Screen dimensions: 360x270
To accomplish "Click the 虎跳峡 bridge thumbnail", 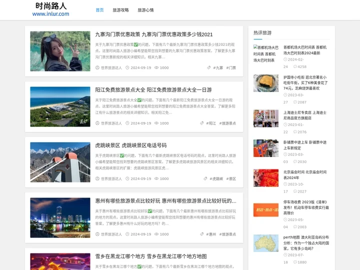I will pos(60,162).
